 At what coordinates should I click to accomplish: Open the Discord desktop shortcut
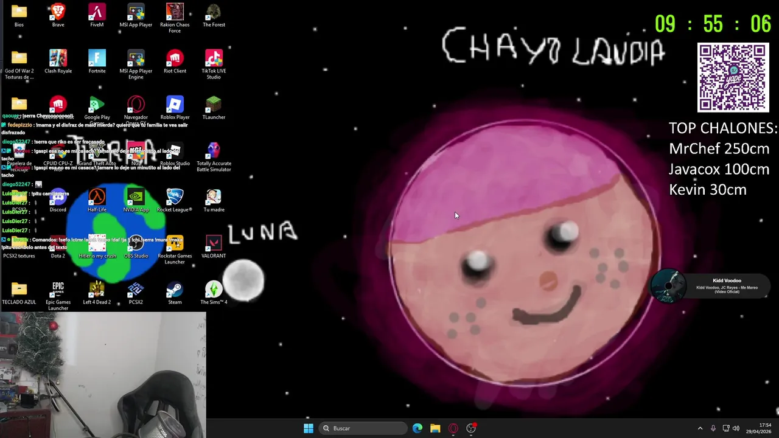click(58, 201)
